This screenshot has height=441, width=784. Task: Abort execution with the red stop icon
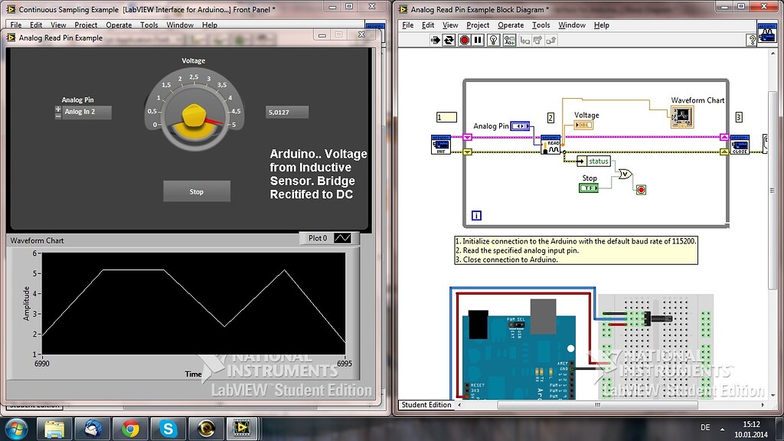[x=462, y=39]
